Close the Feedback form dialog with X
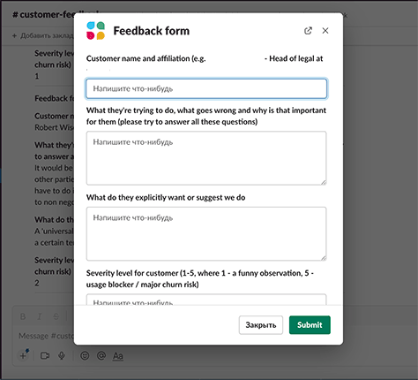The image size is (418, 380). (x=325, y=31)
